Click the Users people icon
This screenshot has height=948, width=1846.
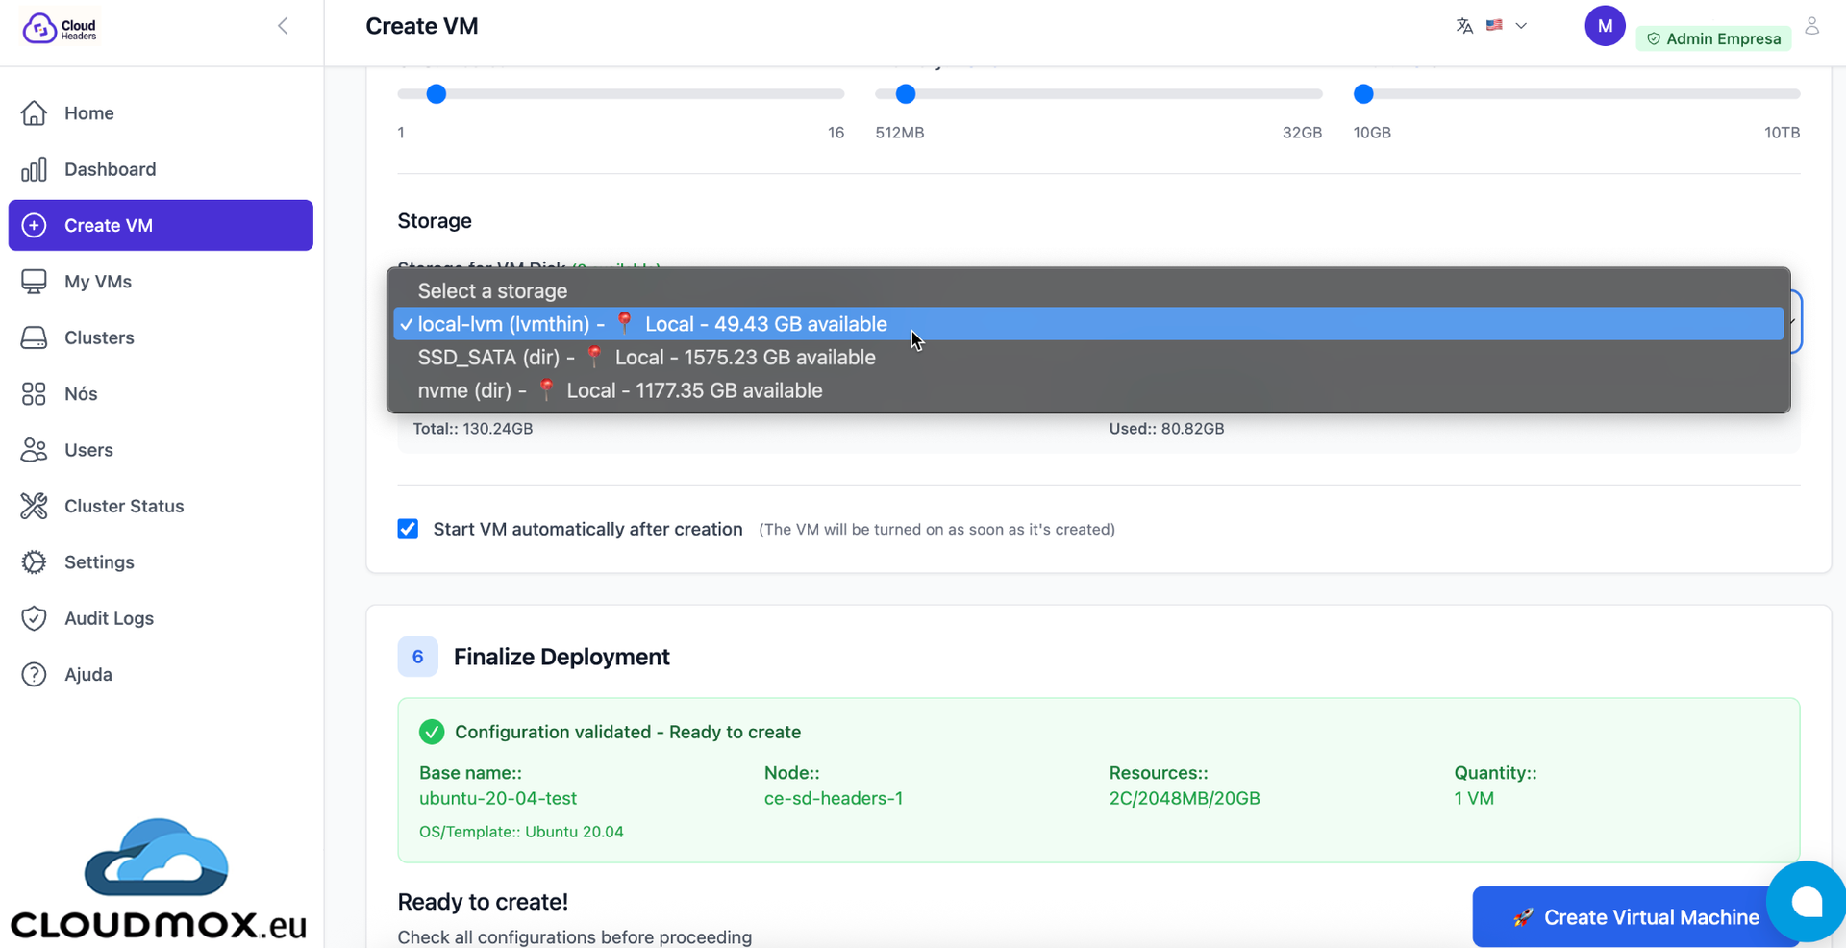[34, 450]
